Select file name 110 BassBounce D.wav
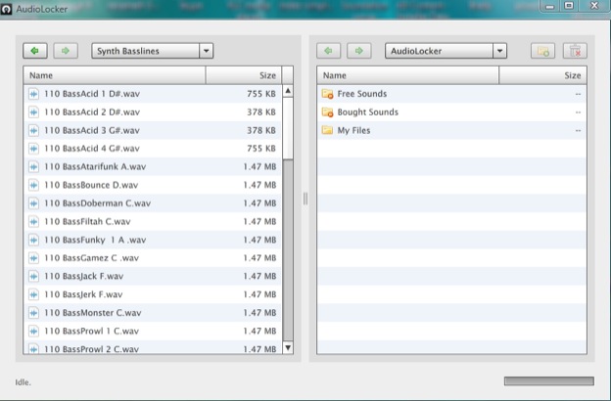 91,185
